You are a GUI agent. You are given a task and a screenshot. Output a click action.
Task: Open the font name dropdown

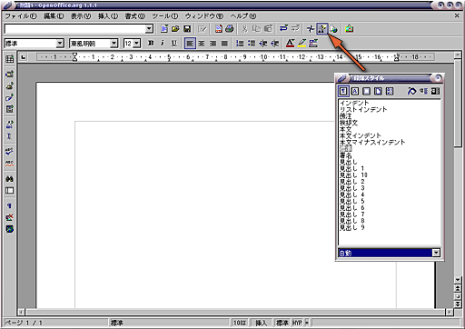[x=114, y=44]
